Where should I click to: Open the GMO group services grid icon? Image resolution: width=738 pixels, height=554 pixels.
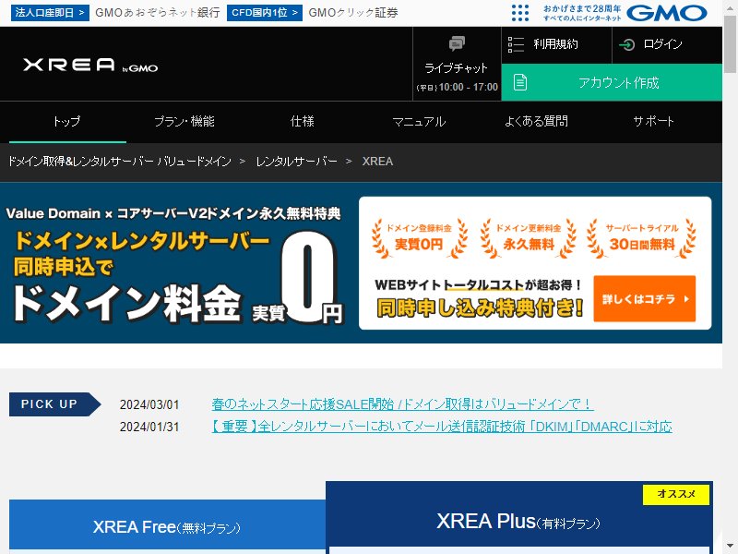click(520, 13)
